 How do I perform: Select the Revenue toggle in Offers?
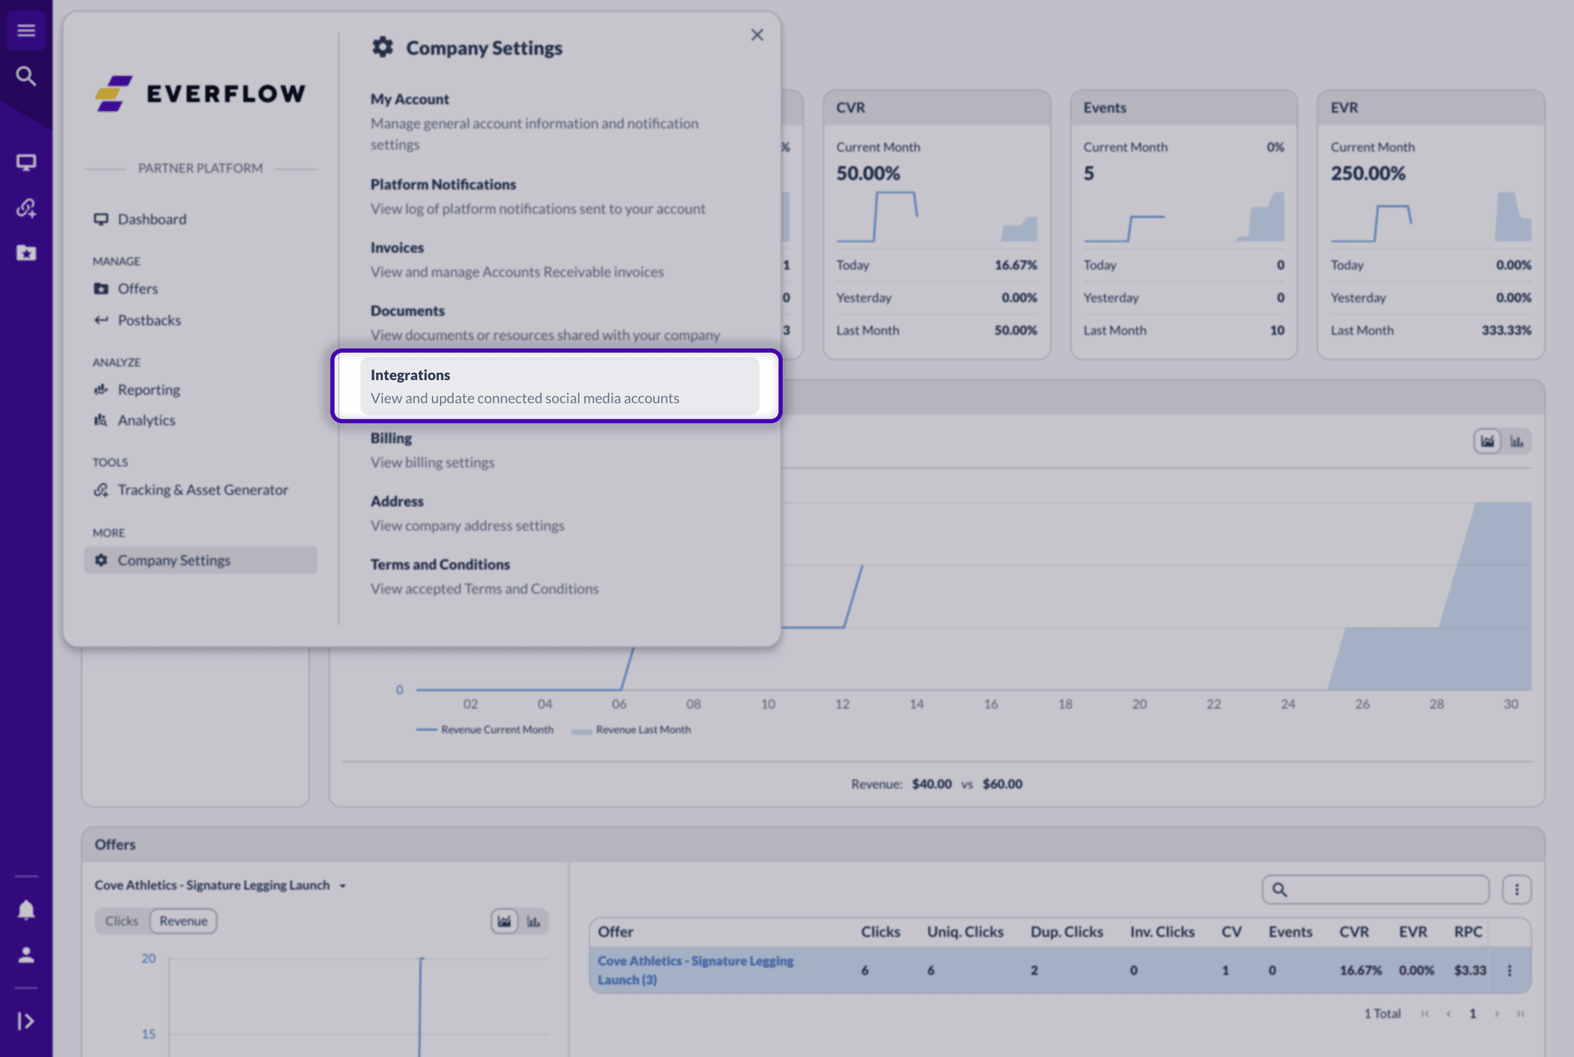183,921
